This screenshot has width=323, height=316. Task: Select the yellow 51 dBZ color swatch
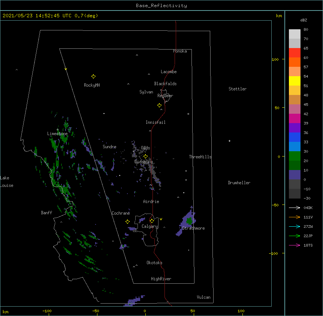[x=295, y=81]
